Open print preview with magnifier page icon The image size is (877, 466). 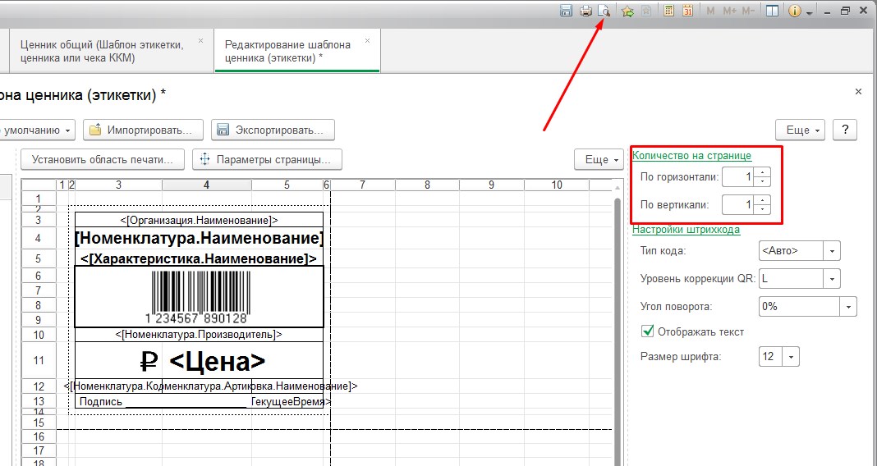click(x=604, y=11)
